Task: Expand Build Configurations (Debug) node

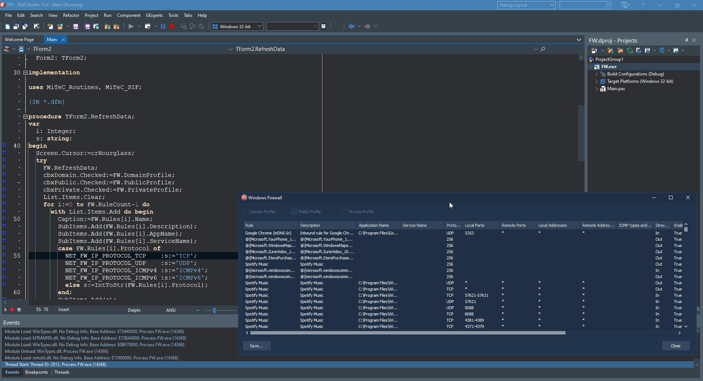Action: coord(596,74)
